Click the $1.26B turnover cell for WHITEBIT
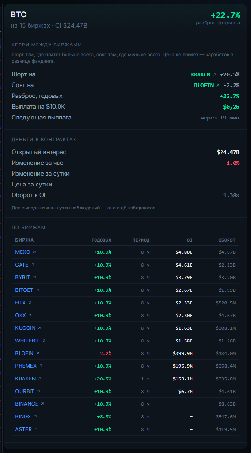Image resolution: width=251 pixels, height=453 pixels. 227,341
